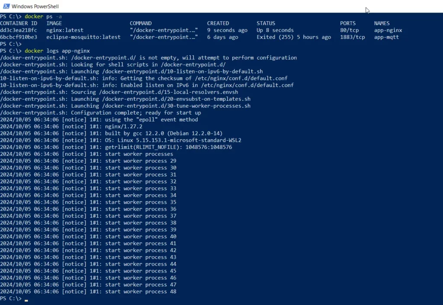Click the app-mqtt container name
The height and width of the screenshot is (305, 443).
tap(386, 37)
